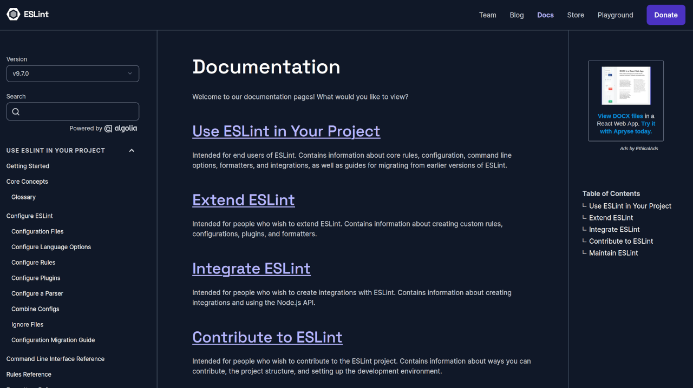Click the Ads by EthicalAds label
This screenshot has width=693, height=388.
pyautogui.click(x=639, y=149)
